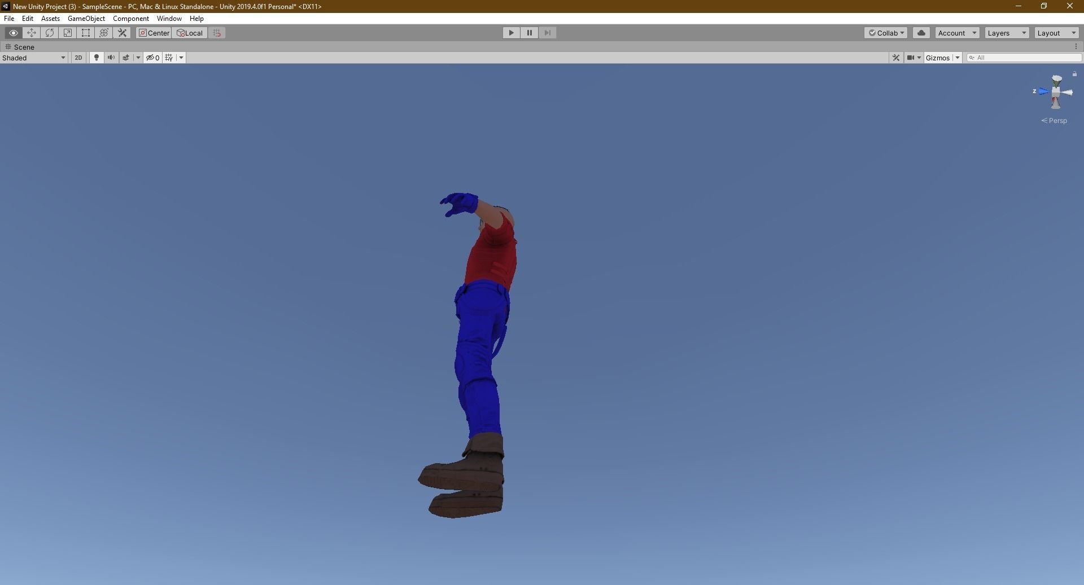Toggle scene grid visibility

click(169, 58)
